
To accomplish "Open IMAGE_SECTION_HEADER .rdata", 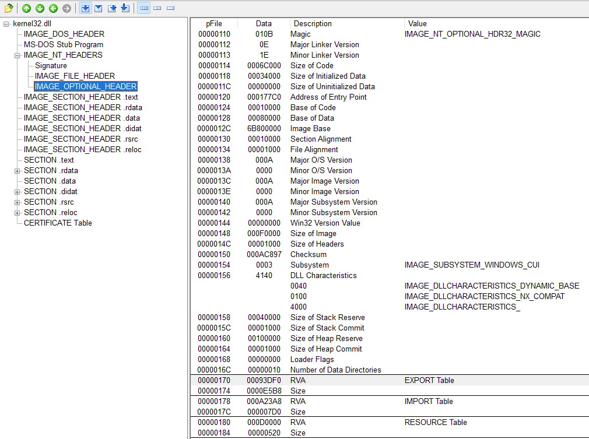I will (83, 108).
